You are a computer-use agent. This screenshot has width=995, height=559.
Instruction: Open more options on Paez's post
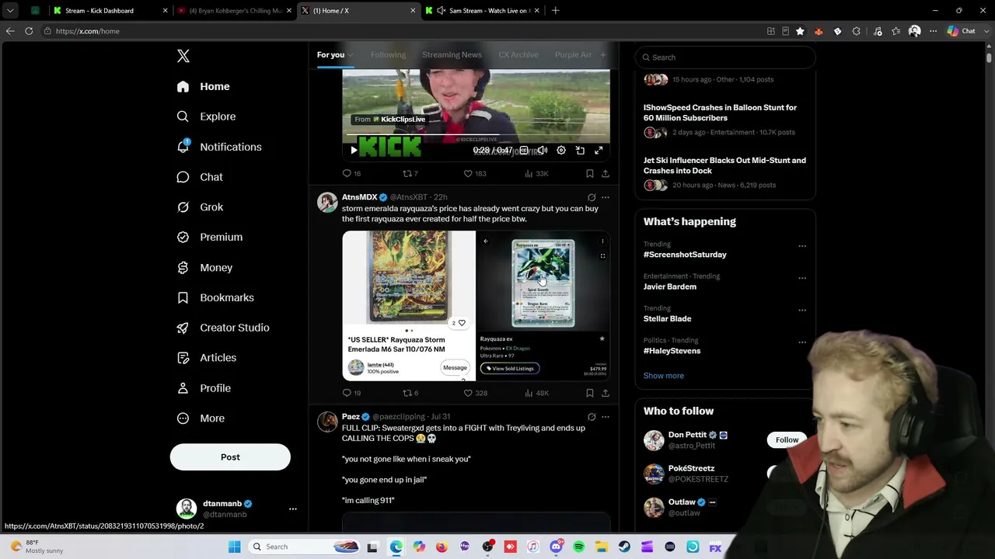(606, 417)
